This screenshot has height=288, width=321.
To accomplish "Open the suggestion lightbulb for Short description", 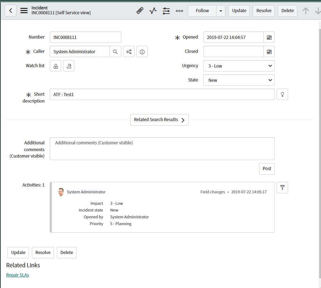I will coord(282,94).
